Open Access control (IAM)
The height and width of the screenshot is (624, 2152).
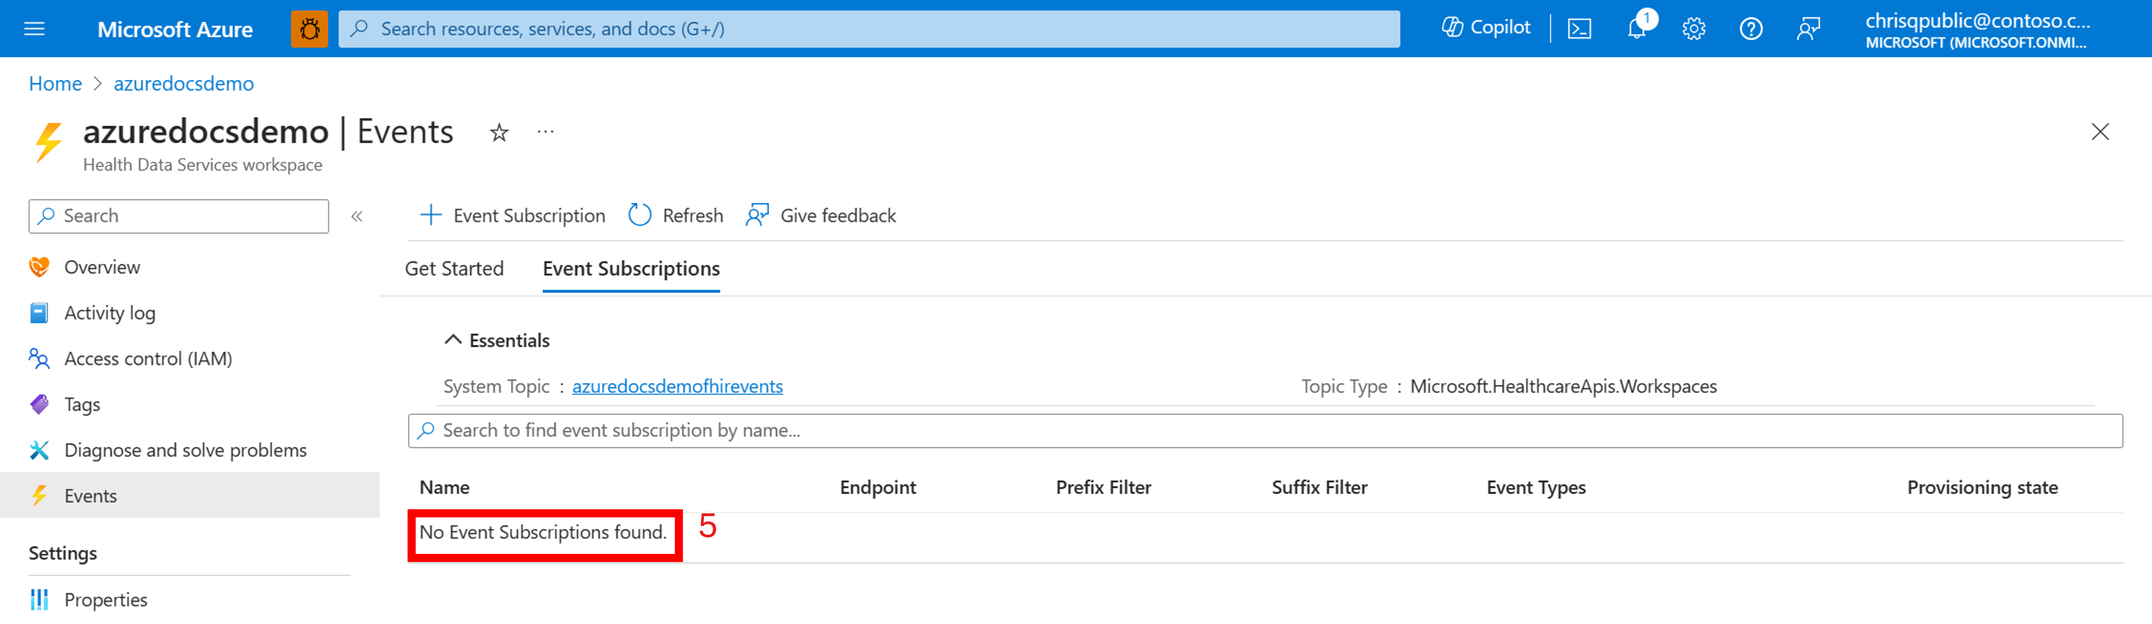(148, 359)
